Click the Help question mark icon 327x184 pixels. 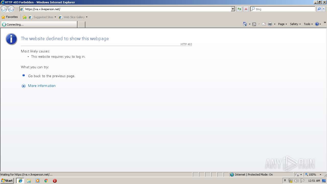317,24
